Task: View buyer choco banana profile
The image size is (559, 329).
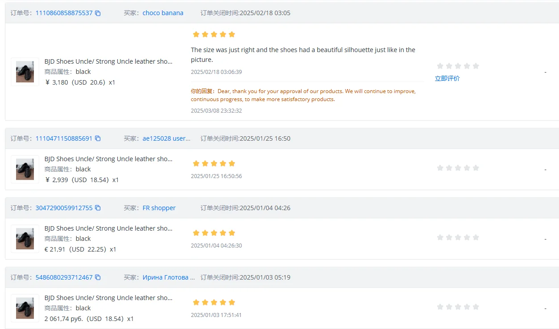Action: pyautogui.click(x=163, y=13)
